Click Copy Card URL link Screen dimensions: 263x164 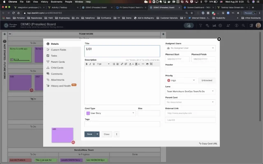point(208,143)
